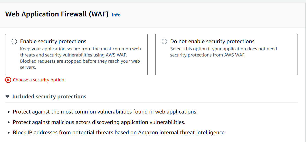Click the description about blocked requests reaching servers

[x=80, y=64]
